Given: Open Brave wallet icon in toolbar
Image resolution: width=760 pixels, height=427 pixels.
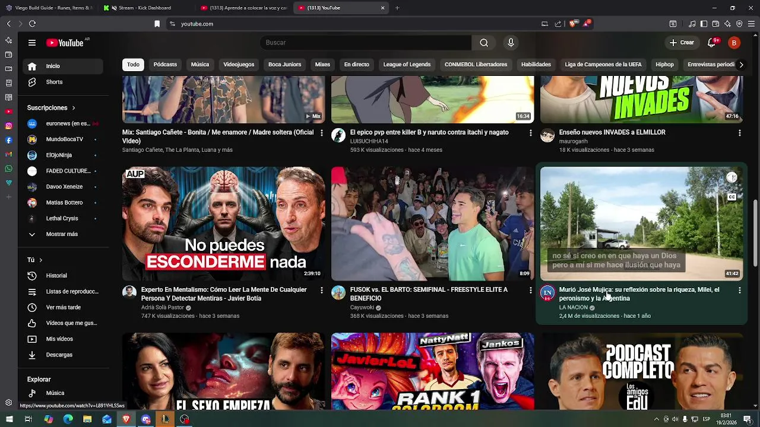Looking at the screenshot, I should click(x=715, y=24).
